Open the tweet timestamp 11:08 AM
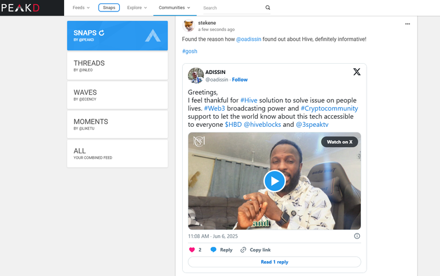 coord(213,236)
